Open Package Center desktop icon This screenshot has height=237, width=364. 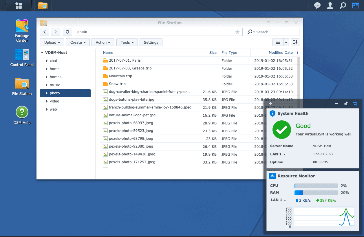[22, 26]
